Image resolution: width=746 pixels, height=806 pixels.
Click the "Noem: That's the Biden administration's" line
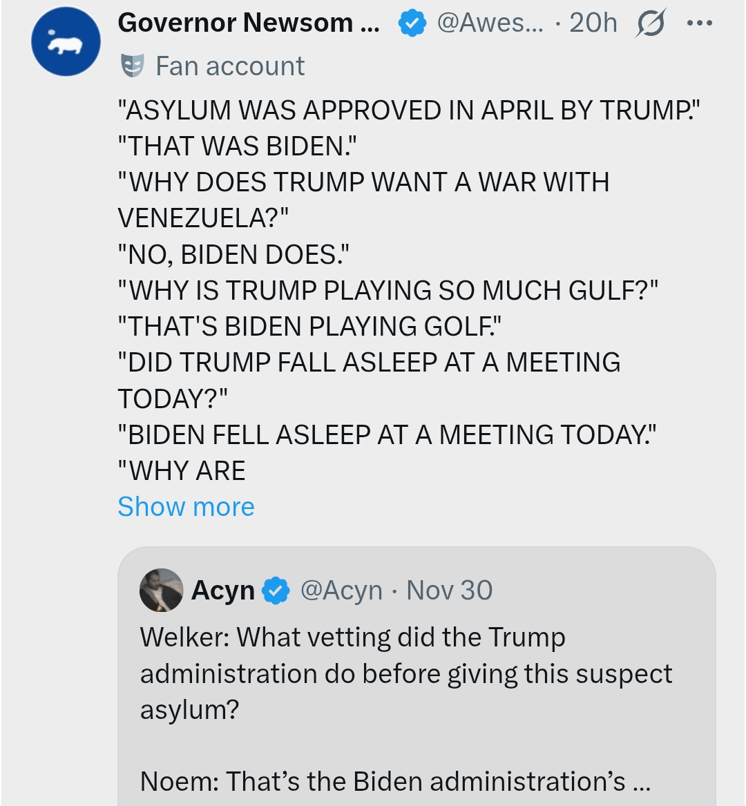394,781
